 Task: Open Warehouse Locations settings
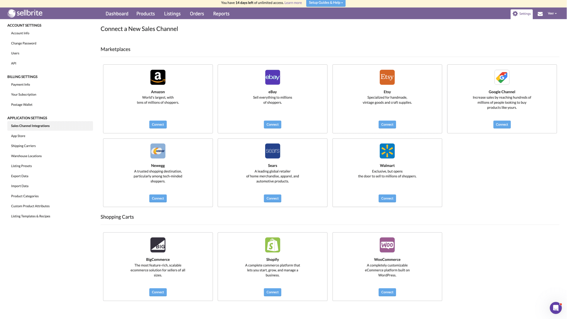click(x=26, y=156)
